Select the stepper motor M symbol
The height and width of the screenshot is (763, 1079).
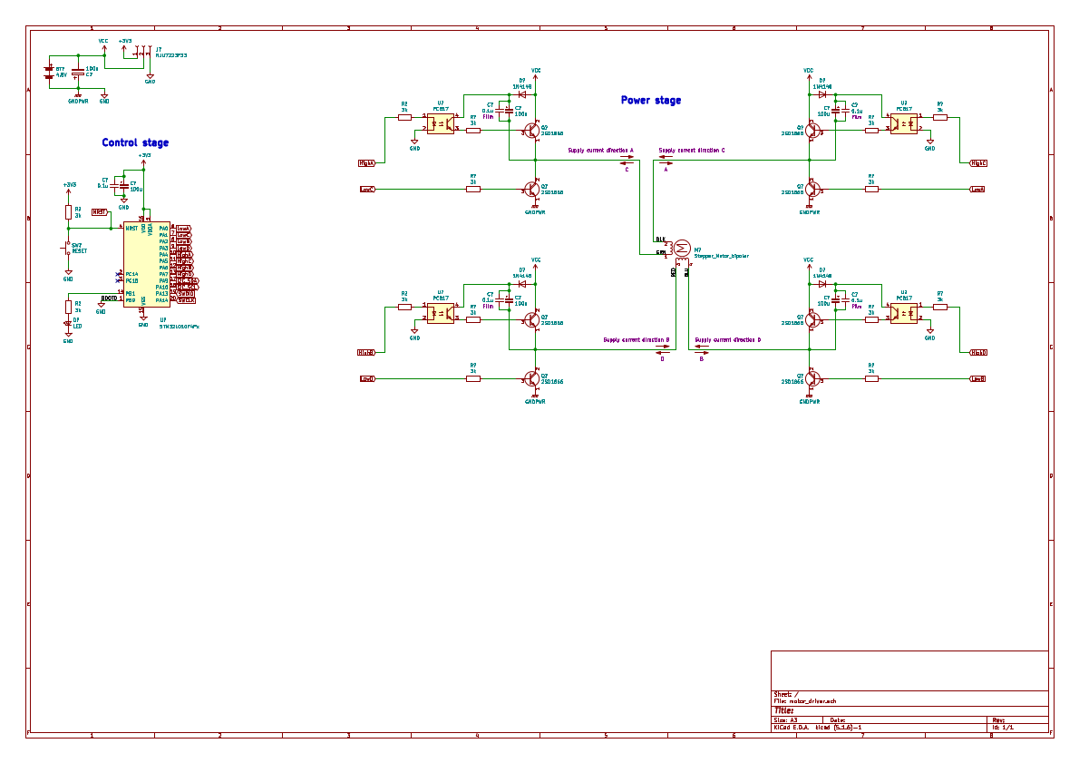tap(681, 248)
